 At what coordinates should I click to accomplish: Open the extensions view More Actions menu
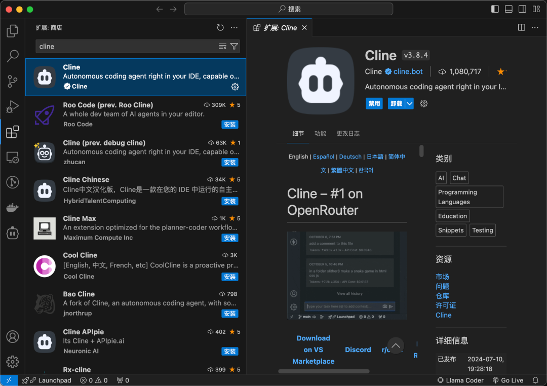(x=233, y=28)
